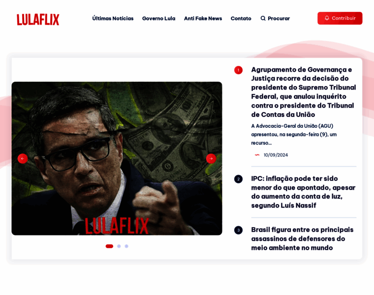Click the red number 1 badge

238,70
